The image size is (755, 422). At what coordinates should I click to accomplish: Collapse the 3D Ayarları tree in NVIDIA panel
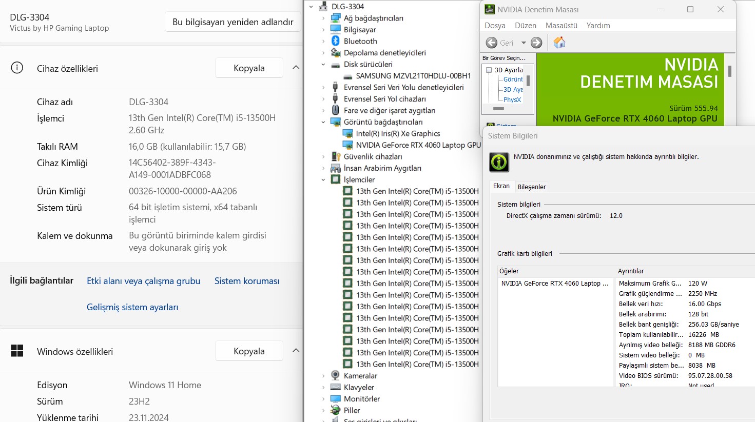[489, 70]
